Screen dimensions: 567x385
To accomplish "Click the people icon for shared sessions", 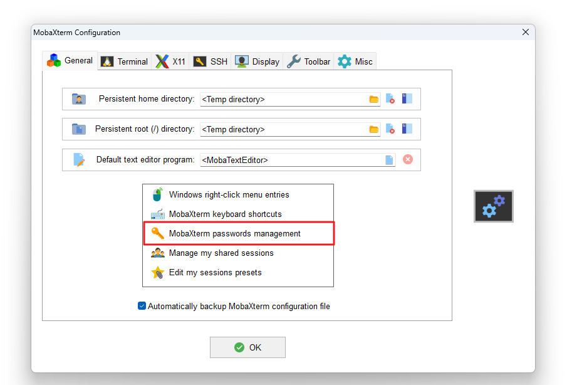I will coord(158,253).
